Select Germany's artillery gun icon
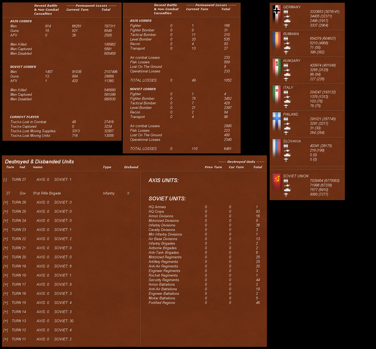376x349 pixels. point(287,16)
